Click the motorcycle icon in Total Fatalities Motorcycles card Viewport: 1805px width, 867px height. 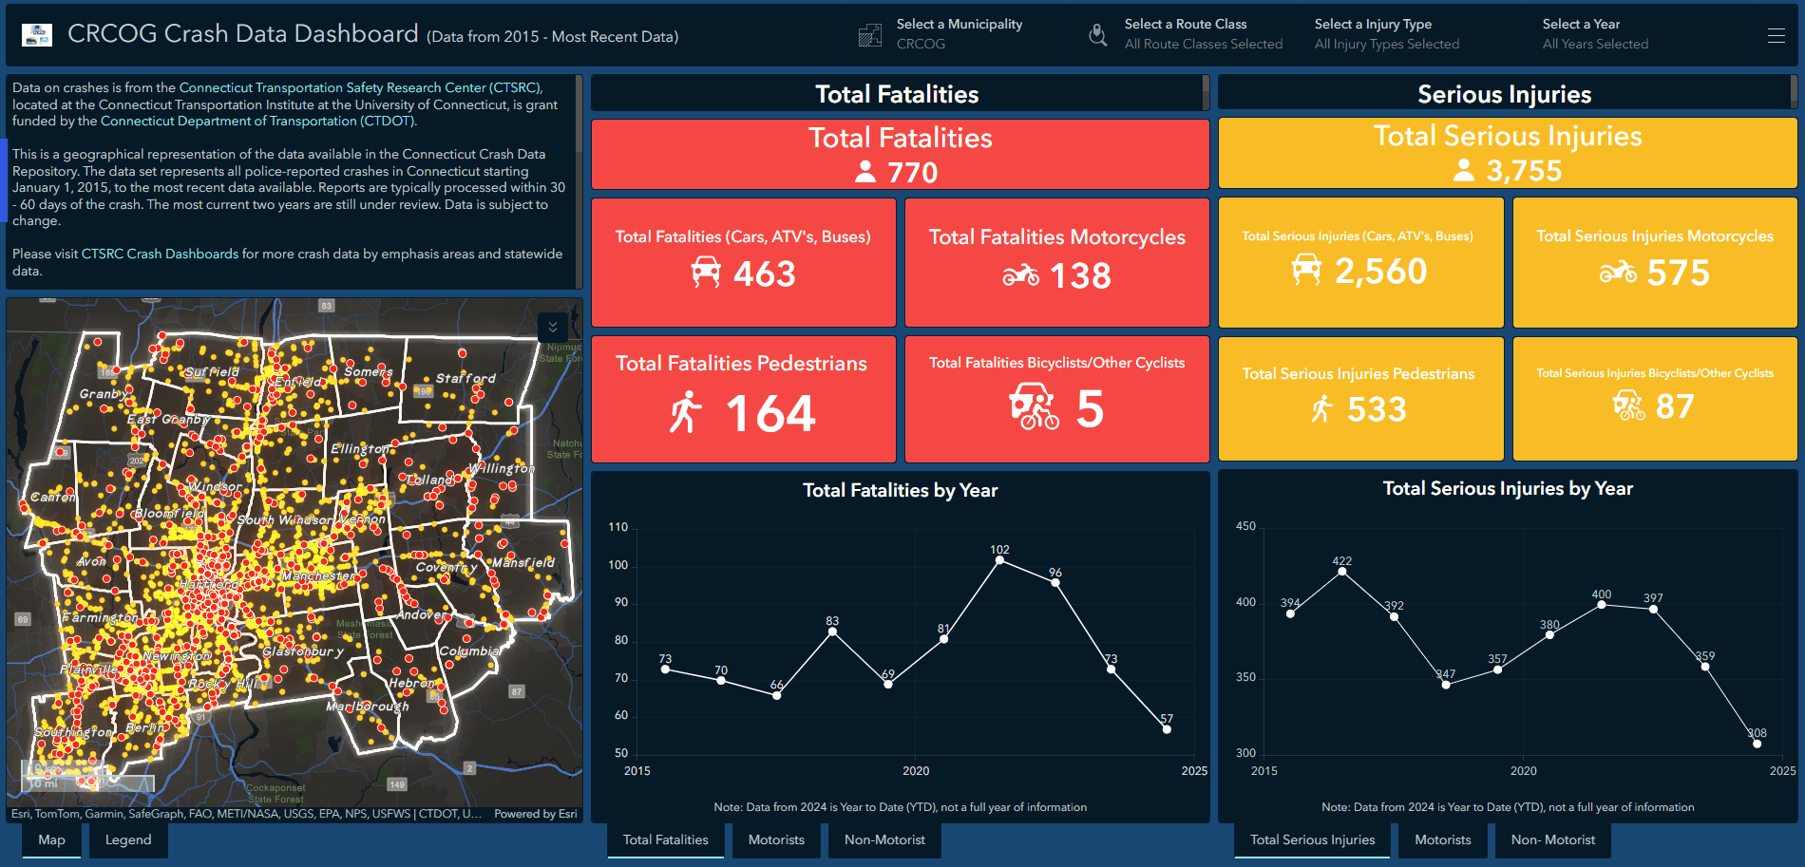[x=1019, y=276]
